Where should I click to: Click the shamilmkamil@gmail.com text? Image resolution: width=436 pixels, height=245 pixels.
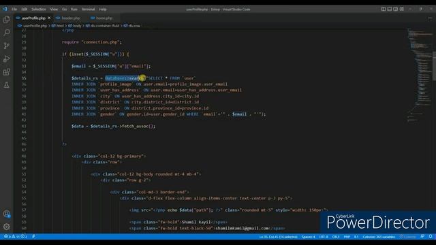243,228
